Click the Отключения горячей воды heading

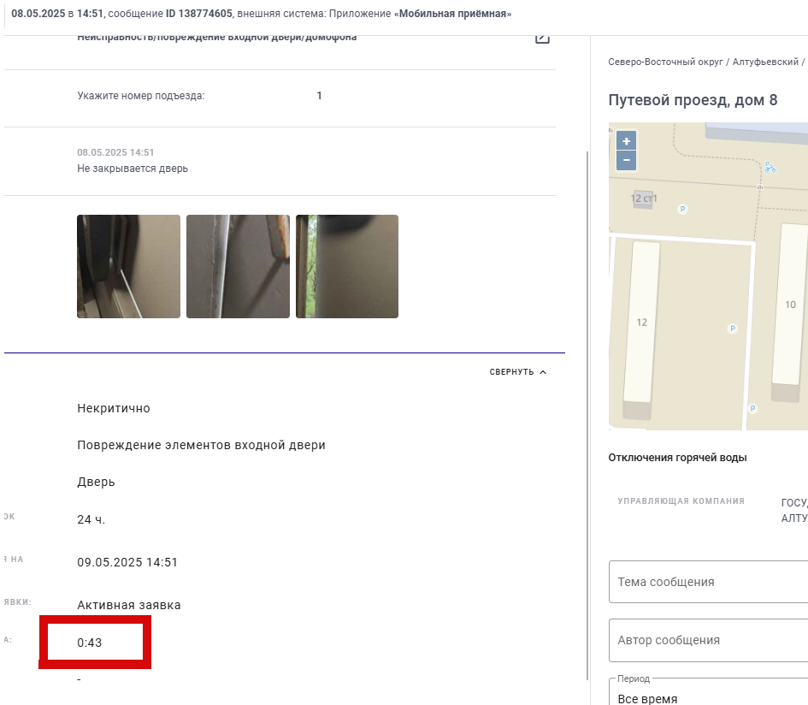677,458
